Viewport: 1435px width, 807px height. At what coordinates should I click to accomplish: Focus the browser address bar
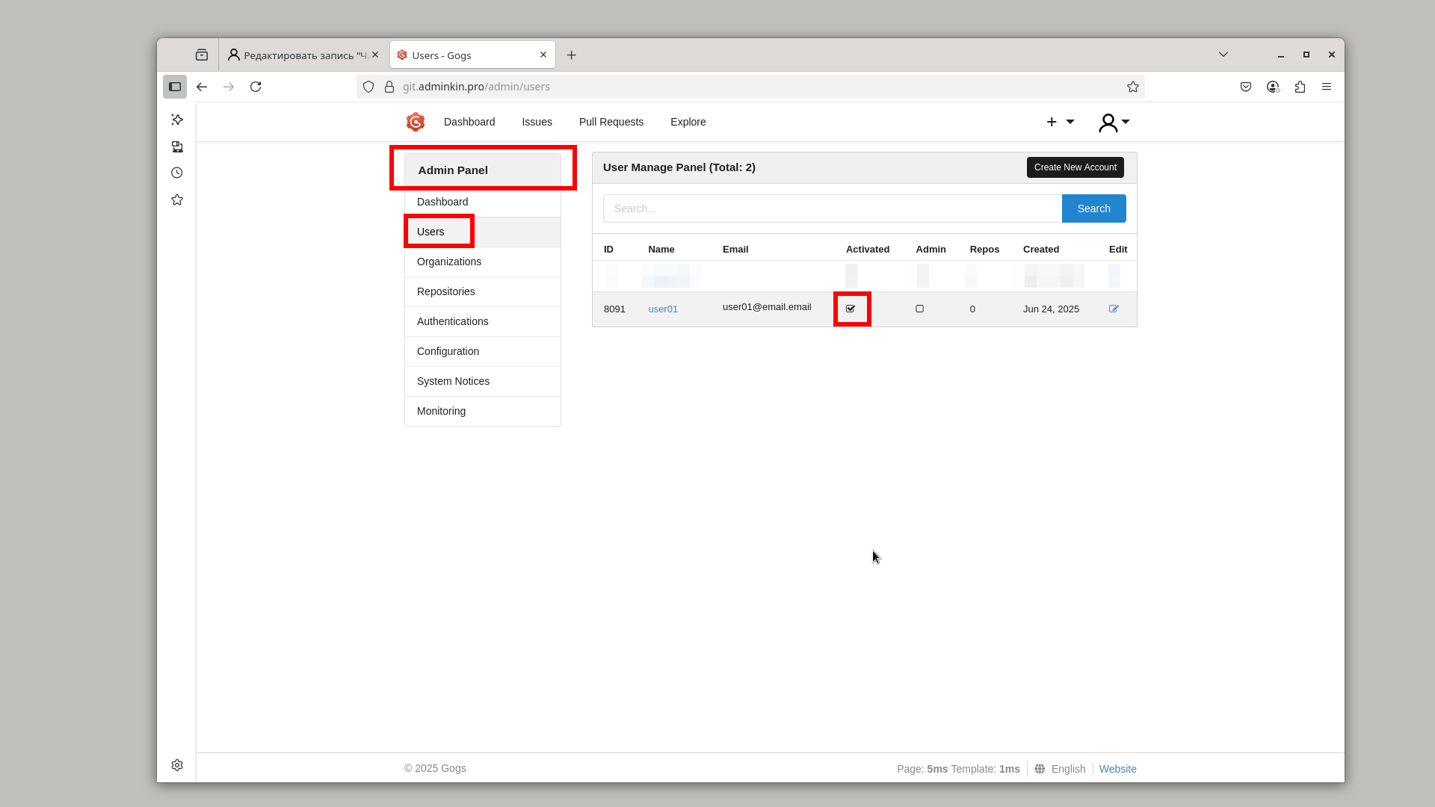[750, 87]
